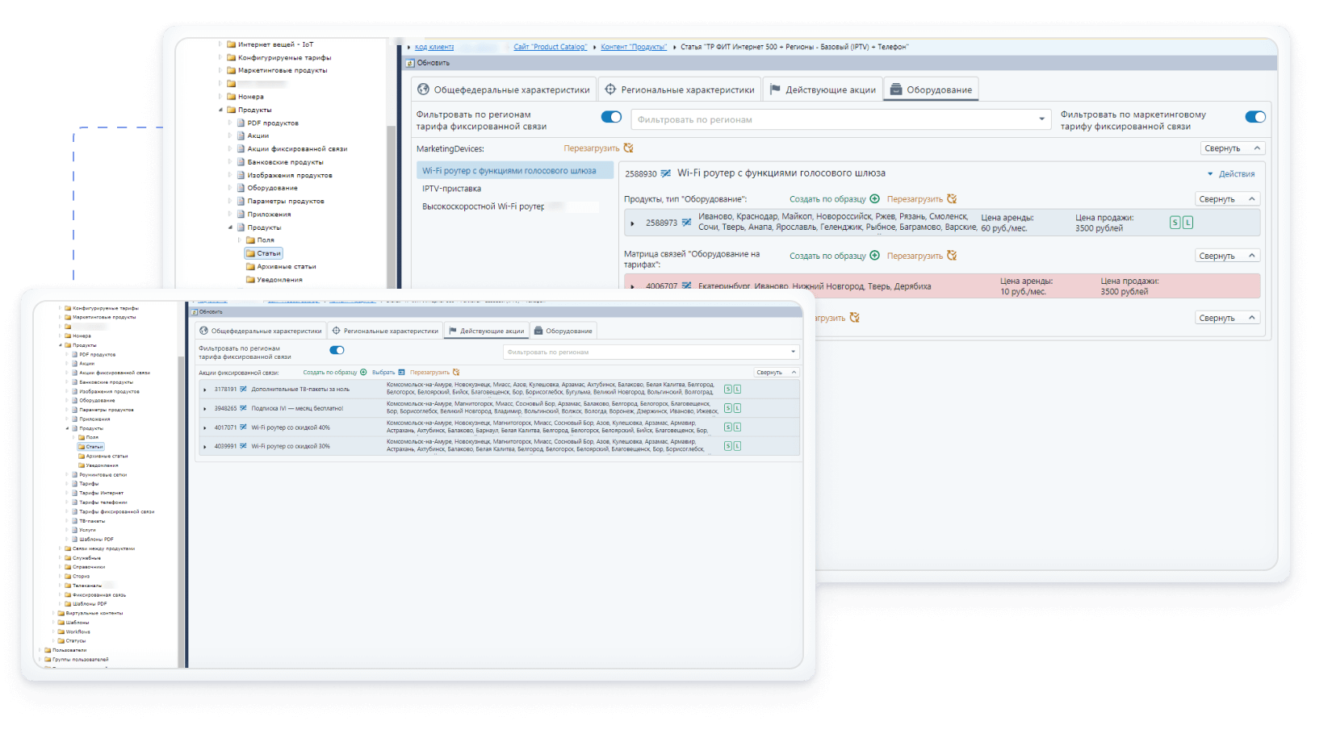Screen dimensions: 1332x742
Task: Collapse MarketingDevices section with Свернуть
Action: (1232, 148)
